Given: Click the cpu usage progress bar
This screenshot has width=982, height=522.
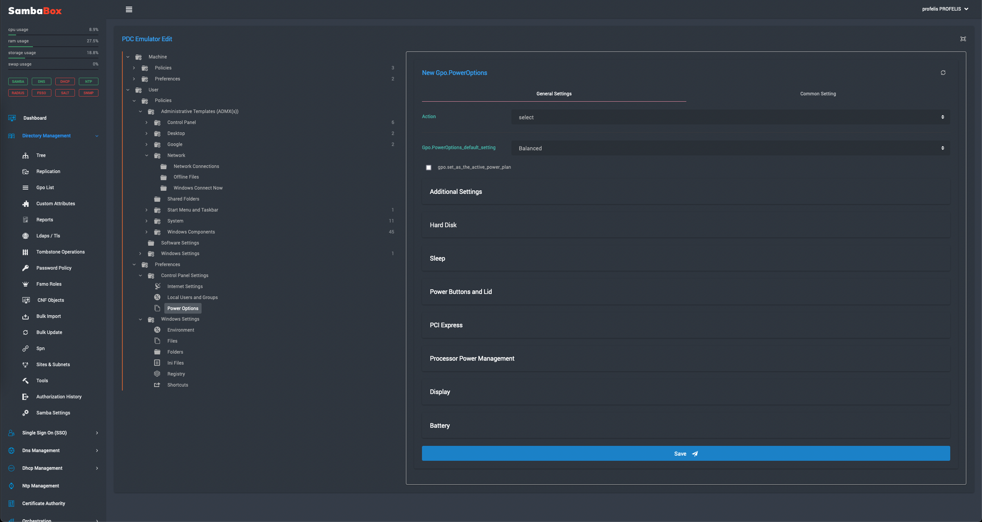Looking at the screenshot, I should (x=53, y=35).
